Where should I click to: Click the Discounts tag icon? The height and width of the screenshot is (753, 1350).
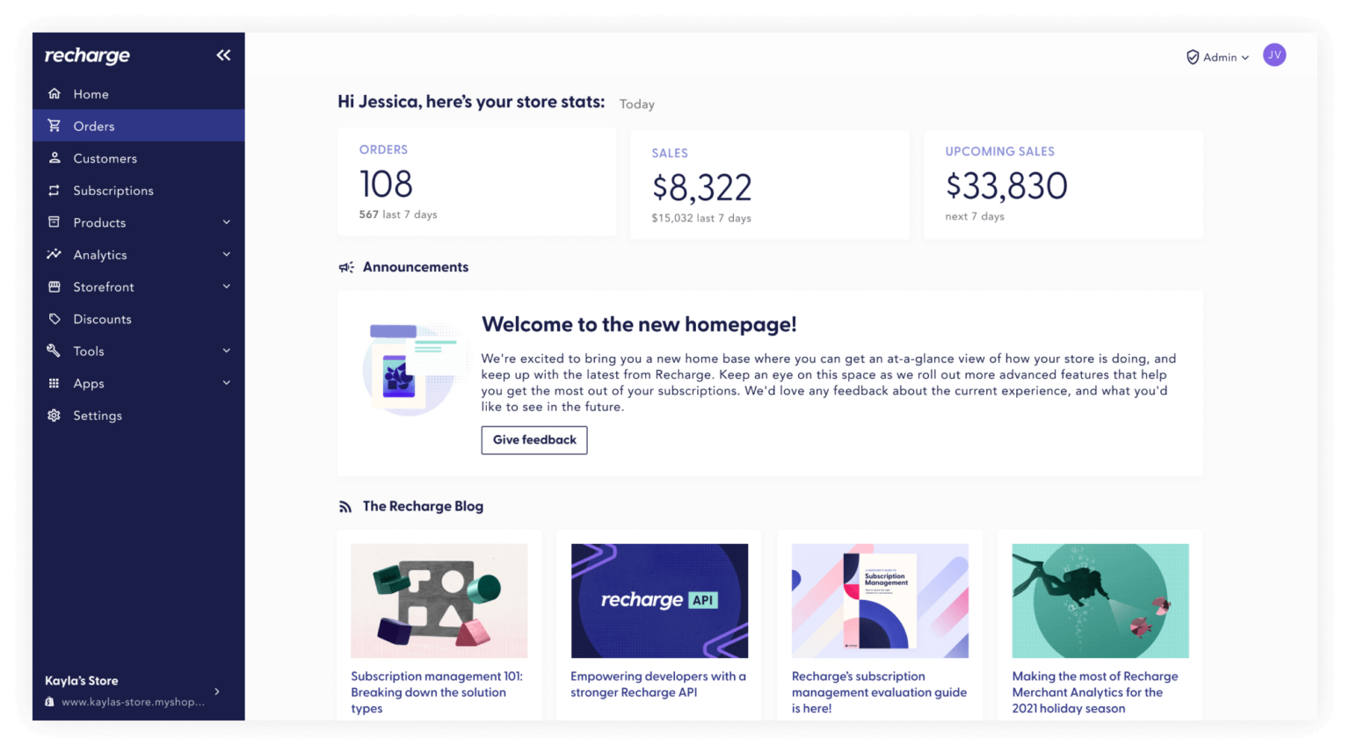(x=54, y=318)
